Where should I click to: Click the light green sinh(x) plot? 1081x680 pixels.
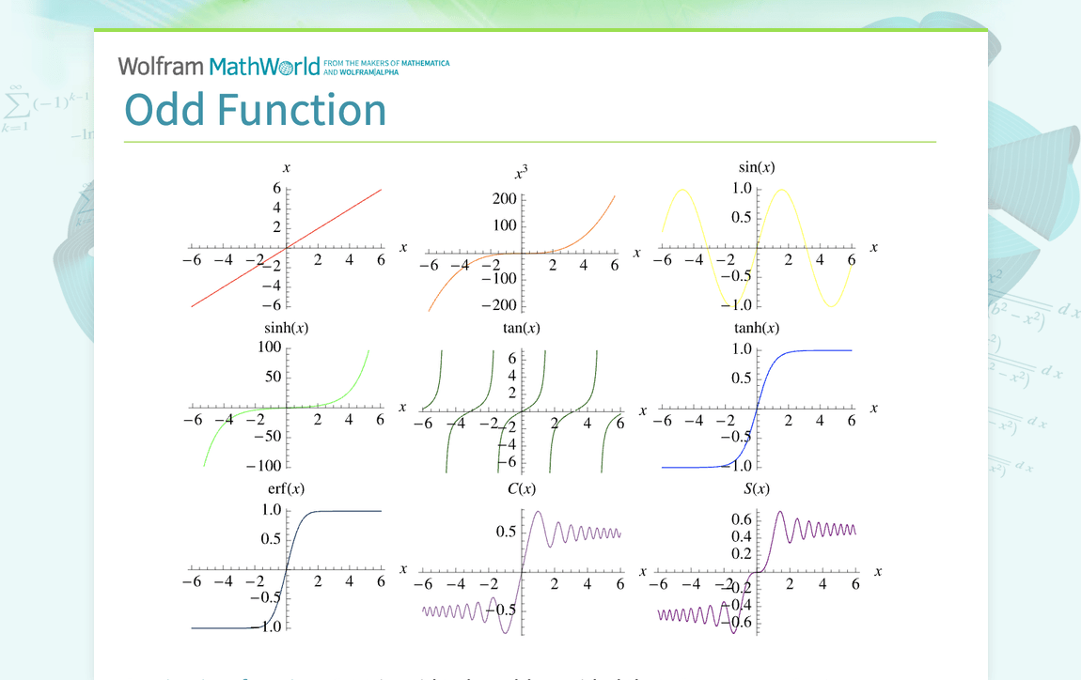click(286, 408)
